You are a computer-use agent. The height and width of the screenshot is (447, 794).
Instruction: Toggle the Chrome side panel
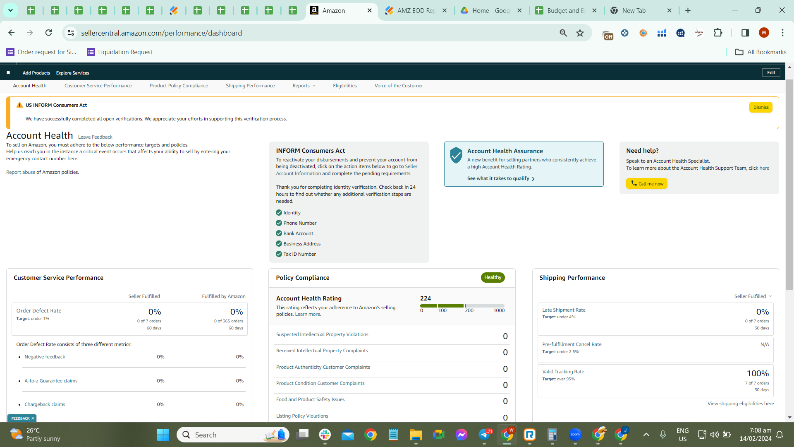coord(745,33)
